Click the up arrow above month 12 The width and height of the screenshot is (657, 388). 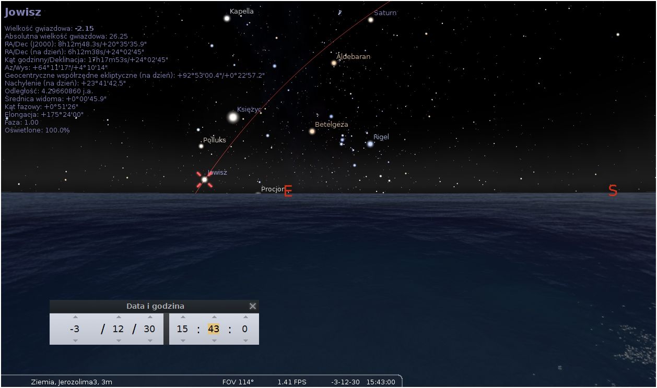(x=119, y=317)
